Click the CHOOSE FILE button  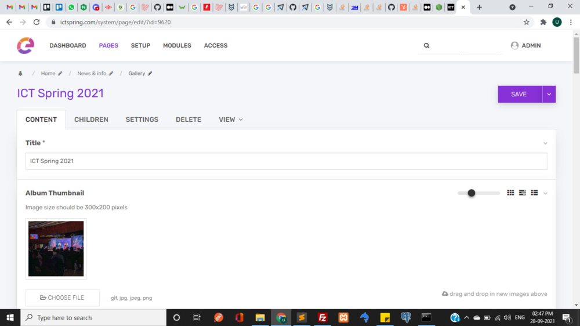point(63,298)
